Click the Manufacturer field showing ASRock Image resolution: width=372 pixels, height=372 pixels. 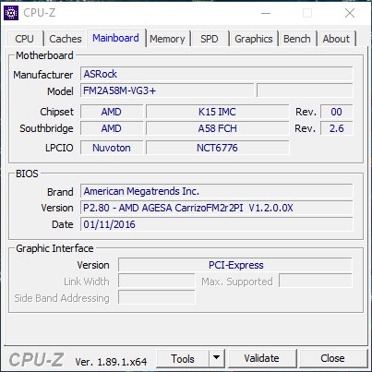pyautogui.click(x=217, y=74)
